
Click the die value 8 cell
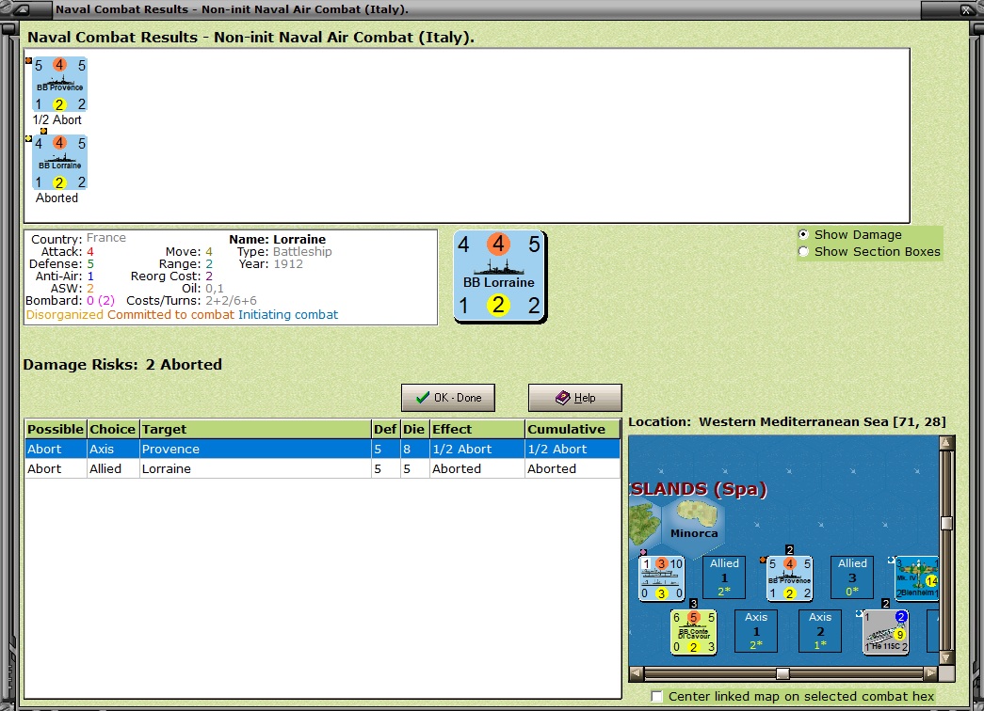click(414, 449)
